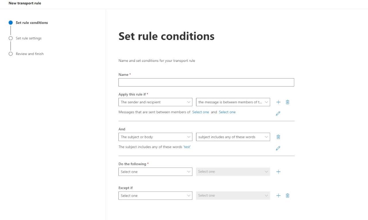Screen dimensions: 368x220
Task: Open the 'The sender and recipient' dropdown
Action: coord(155,102)
